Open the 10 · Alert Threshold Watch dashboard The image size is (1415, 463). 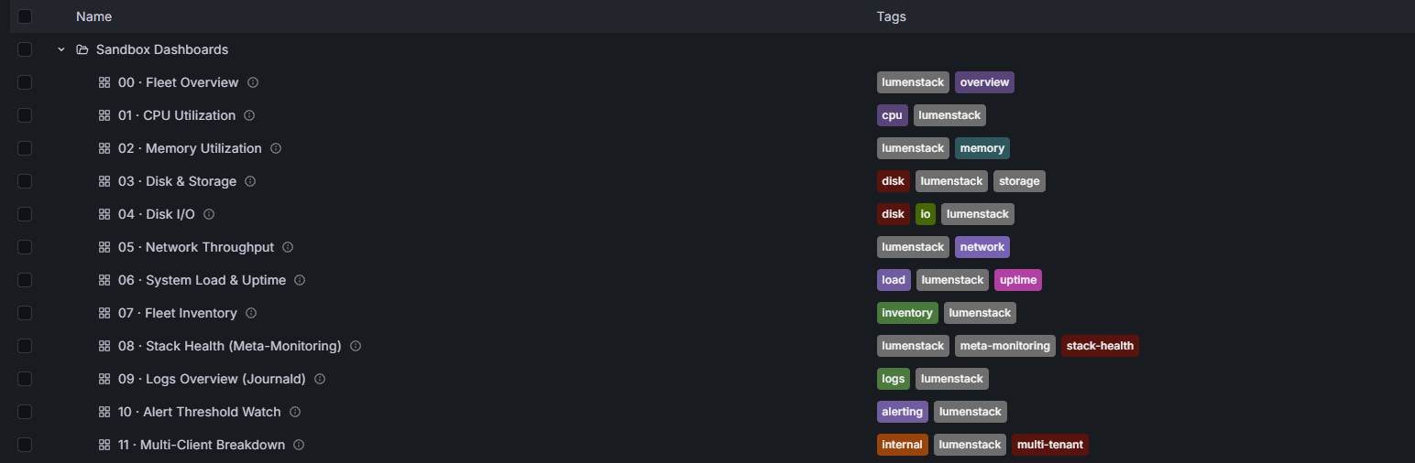[x=200, y=412]
